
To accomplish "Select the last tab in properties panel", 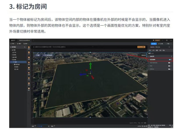I will [x=164, y=51].
